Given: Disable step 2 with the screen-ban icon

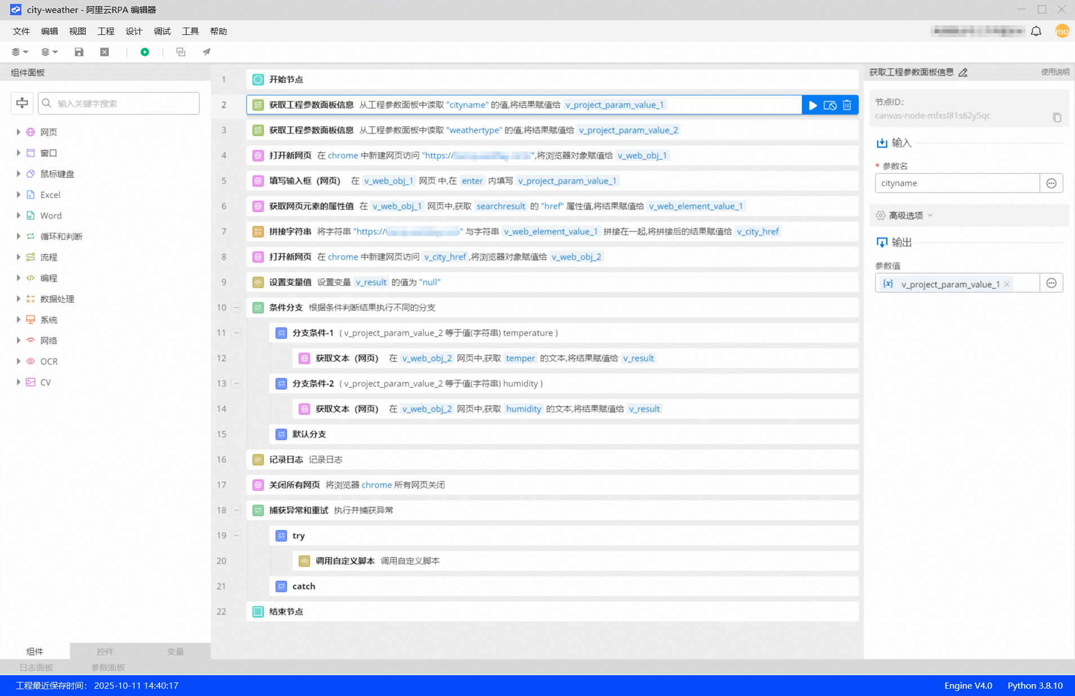Looking at the screenshot, I should (830, 105).
